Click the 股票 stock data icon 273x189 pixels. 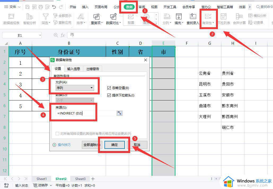tap(131, 17)
